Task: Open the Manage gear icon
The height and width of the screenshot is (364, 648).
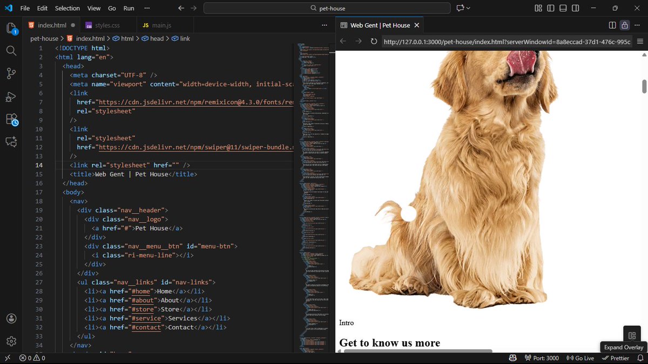Action: point(11,341)
